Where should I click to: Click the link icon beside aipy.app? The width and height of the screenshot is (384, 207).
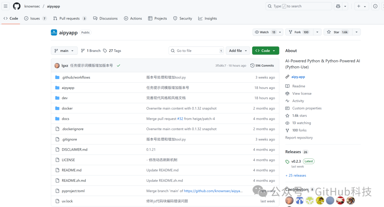287,77
